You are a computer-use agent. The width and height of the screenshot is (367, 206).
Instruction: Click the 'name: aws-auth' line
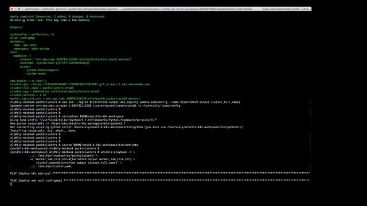coord(25,45)
